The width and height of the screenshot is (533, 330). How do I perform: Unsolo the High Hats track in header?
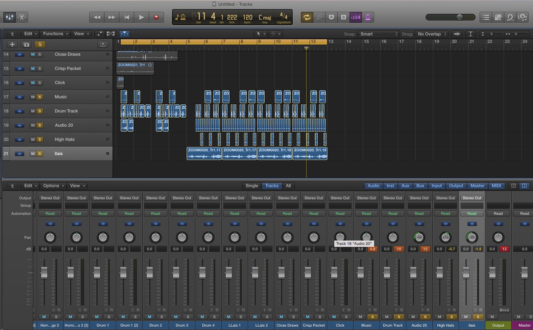(x=40, y=139)
